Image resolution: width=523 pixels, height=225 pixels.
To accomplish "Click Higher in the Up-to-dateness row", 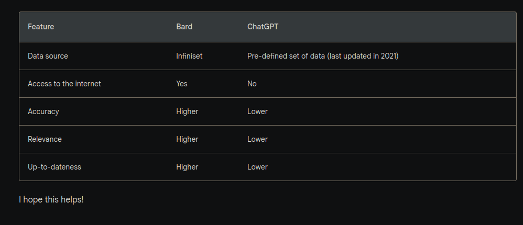I will (187, 167).
